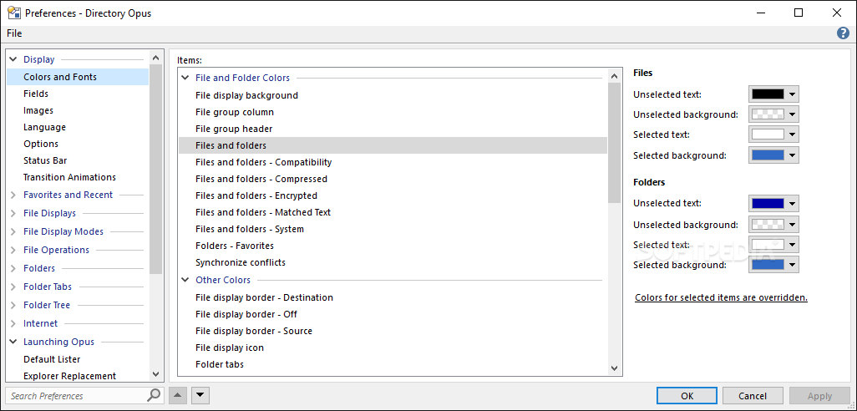Click the previous page up-arrow button
Image resolution: width=857 pixels, height=411 pixels.
[x=178, y=395]
